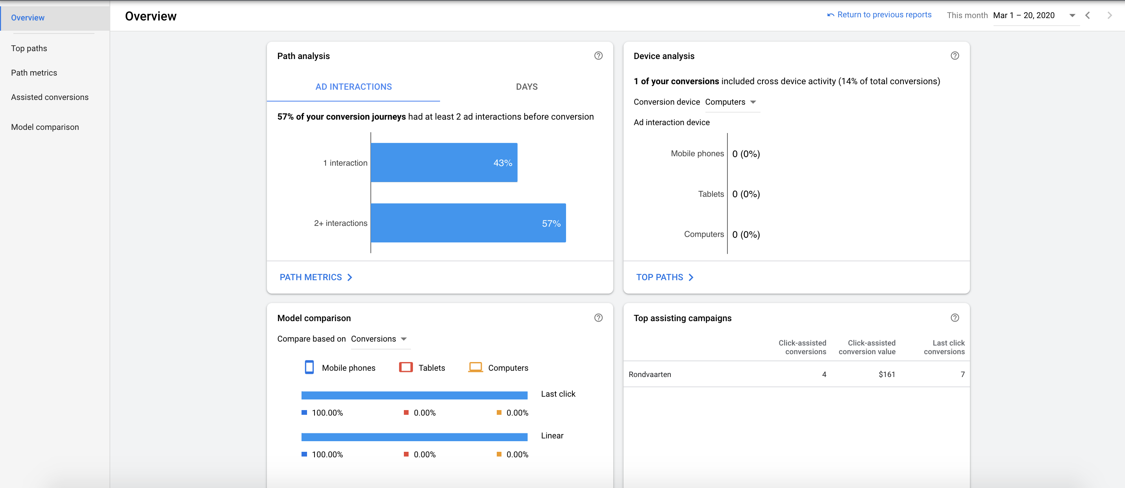This screenshot has width=1125, height=488.
Task: Open Path analysis help icon
Action: 598,55
